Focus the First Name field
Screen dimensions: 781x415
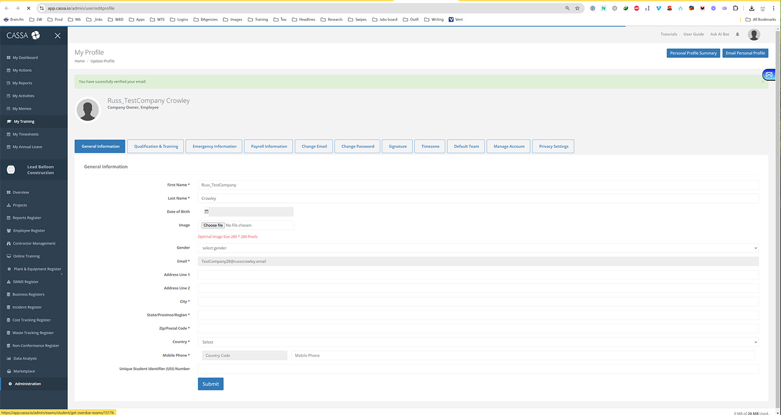(x=478, y=185)
